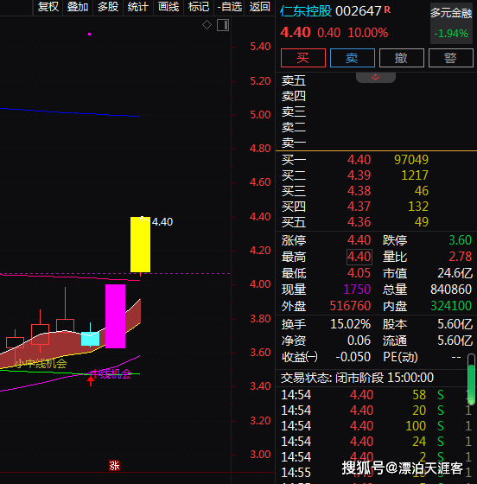The height and width of the screenshot is (484, 477).
Task: Go back using the 返回 button
Action: coord(260,7)
